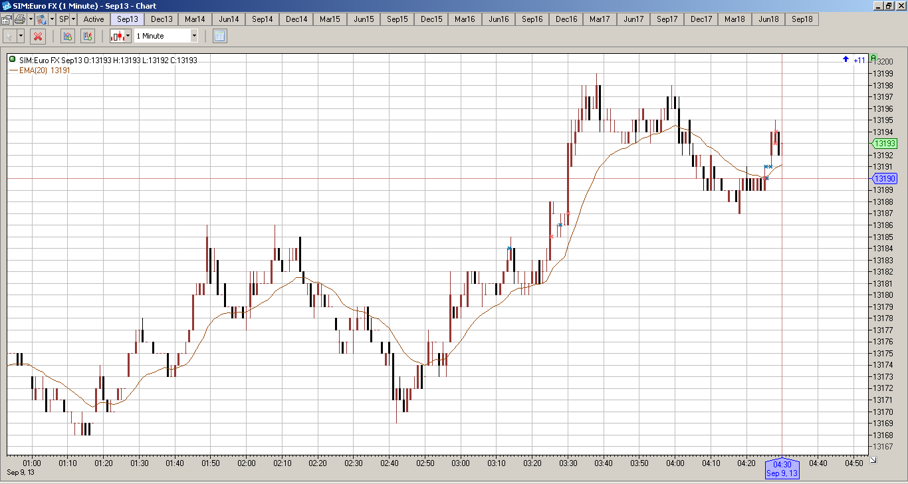Viewport: 908px width, 484px height.
Task: Expand the symbol lookup dropdown arrow
Action: (x=52, y=19)
